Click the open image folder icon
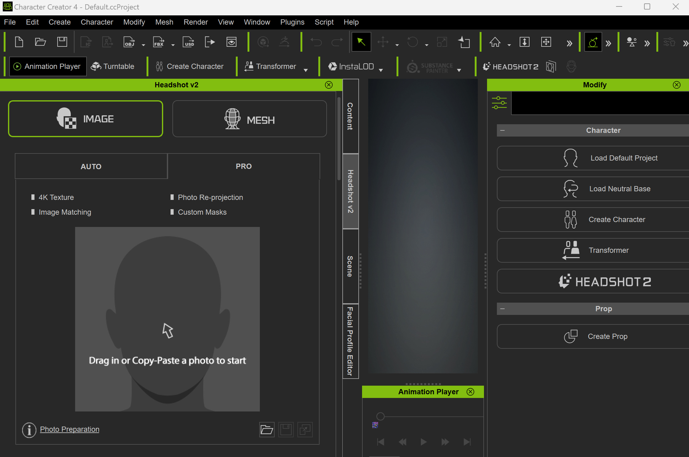Screen dimensions: 689x457 click(267, 429)
